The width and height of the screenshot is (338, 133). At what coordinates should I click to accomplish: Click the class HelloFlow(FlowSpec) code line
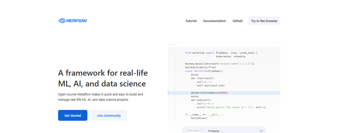204,71
